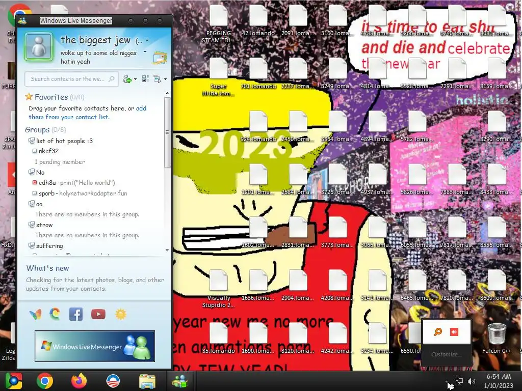This screenshot has height=391, width=522.
Task: Open the email inbox envelope icon
Action: 160,58
